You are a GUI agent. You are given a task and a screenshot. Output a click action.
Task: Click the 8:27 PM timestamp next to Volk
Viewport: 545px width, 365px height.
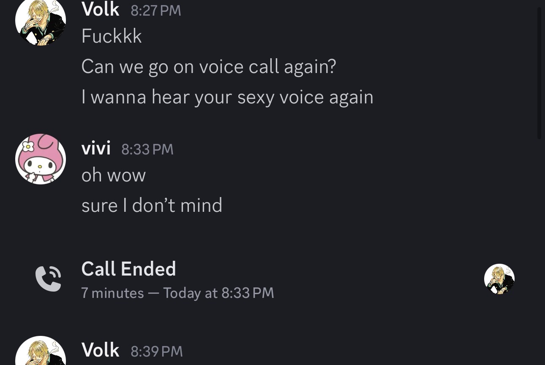coord(155,10)
